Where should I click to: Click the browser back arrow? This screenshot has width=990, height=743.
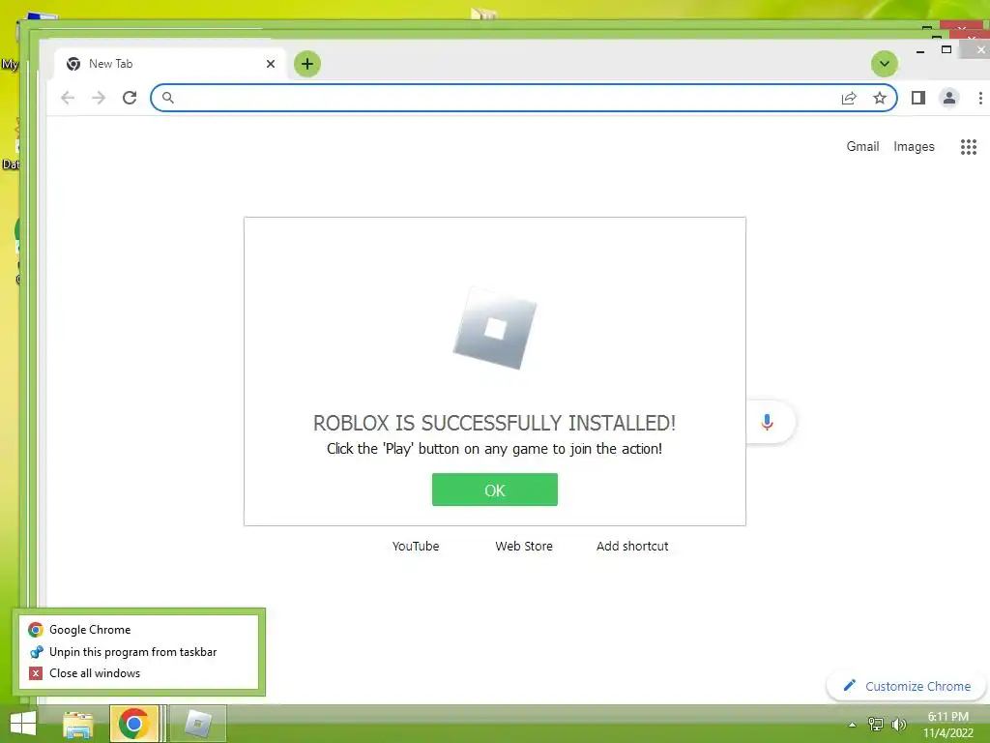[68, 98]
